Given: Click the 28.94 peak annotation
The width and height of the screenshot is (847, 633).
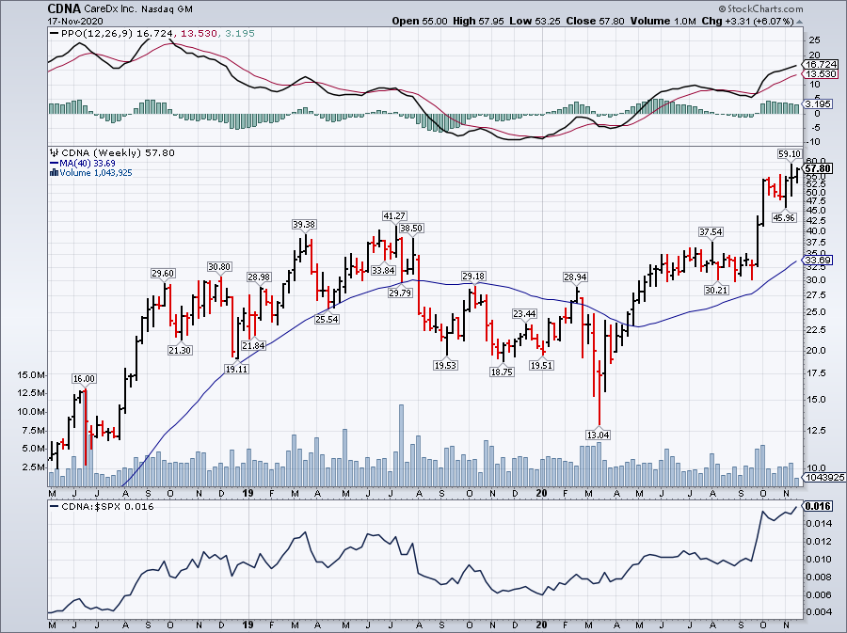Looking at the screenshot, I should tap(575, 277).
